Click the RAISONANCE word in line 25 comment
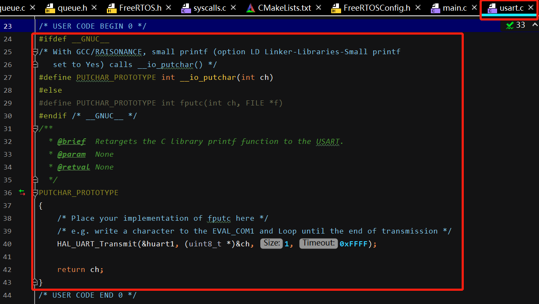The height and width of the screenshot is (304, 539). pos(118,52)
